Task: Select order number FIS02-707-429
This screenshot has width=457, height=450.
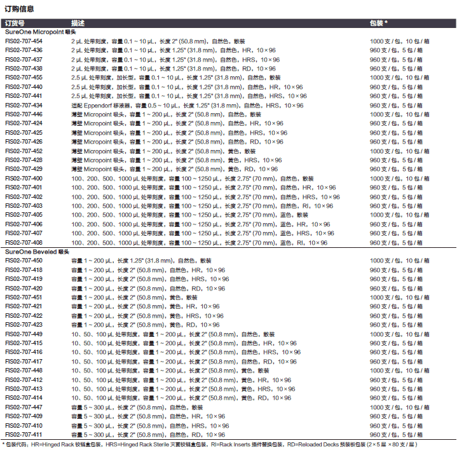Action: click(24, 169)
